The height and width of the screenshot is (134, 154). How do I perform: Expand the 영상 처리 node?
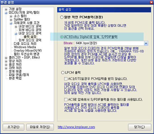tap(6, 61)
